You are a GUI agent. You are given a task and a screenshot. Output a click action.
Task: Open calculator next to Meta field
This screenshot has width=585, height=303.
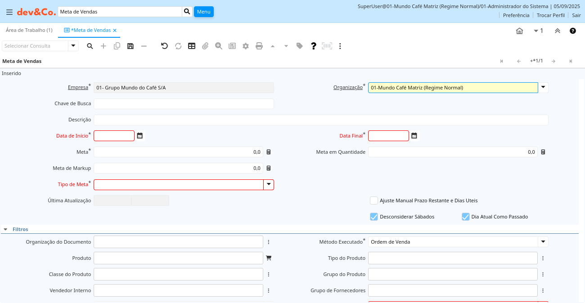(269, 152)
